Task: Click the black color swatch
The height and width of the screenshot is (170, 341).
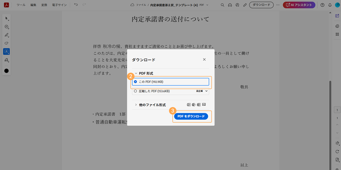Action: click(x=6, y=71)
